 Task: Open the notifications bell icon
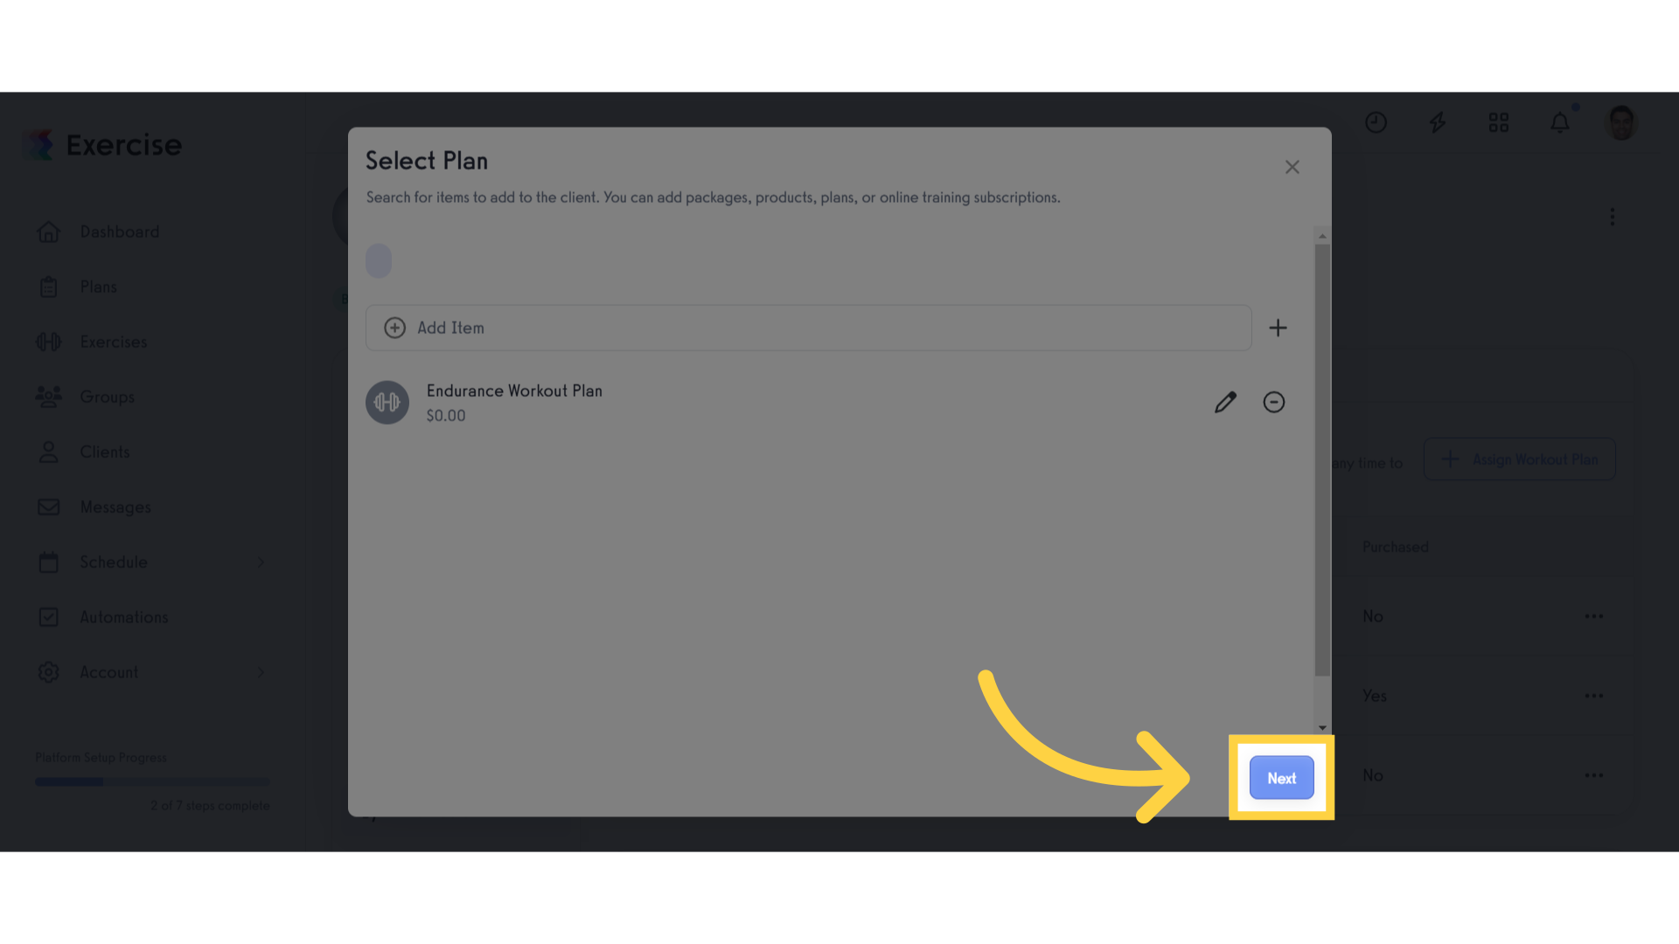(x=1560, y=122)
